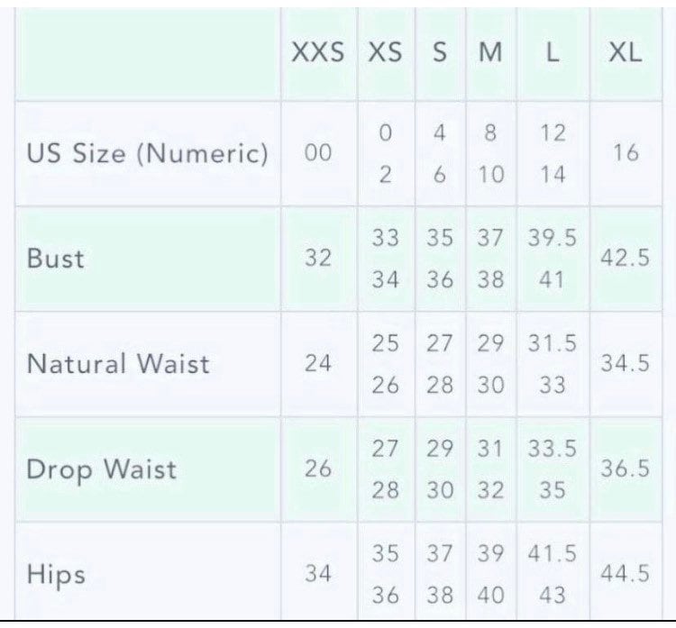Click the L size column header
The height and width of the screenshot is (628, 676).
(x=553, y=53)
